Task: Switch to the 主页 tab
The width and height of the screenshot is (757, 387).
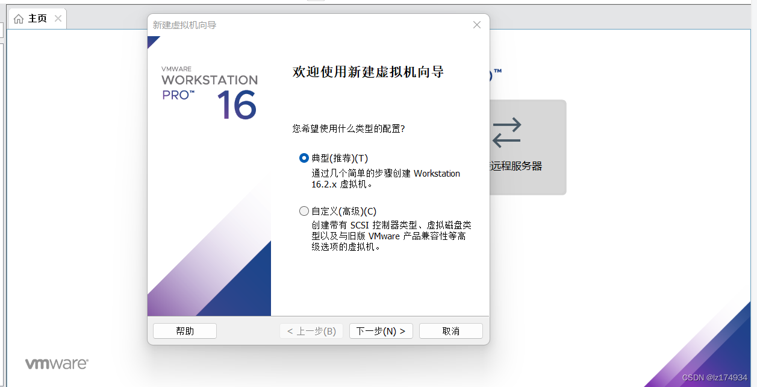Action: coord(37,19)
